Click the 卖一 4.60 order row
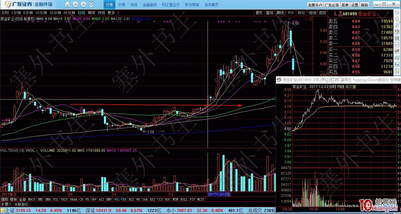Image resolution: width=401 pixels, height=214 pixels. [360, 43]
